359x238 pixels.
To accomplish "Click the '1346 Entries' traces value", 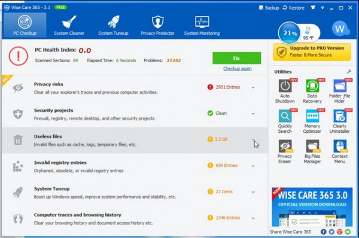I will click(227, 218).
